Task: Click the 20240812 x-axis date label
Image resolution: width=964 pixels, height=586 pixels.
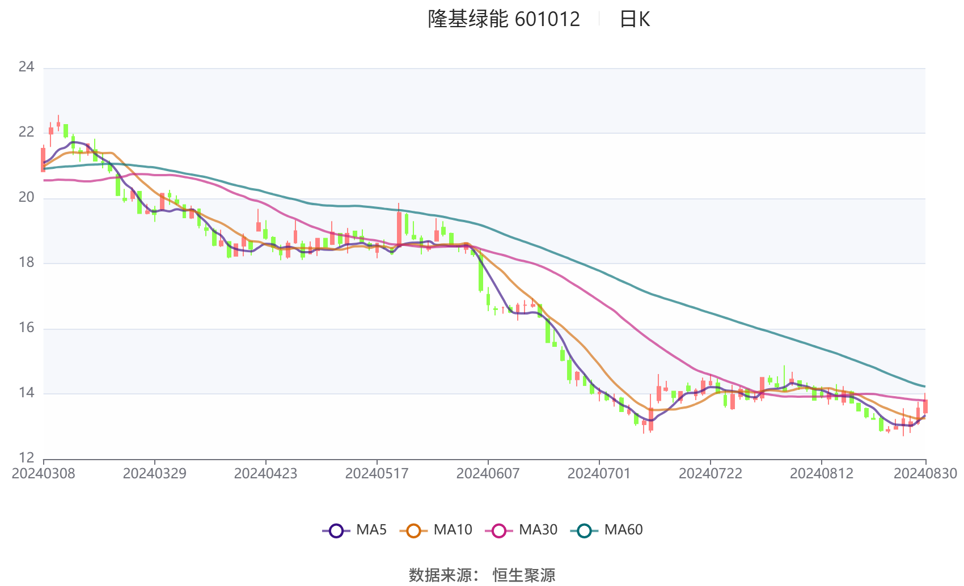Action: (x=821, y=474)
